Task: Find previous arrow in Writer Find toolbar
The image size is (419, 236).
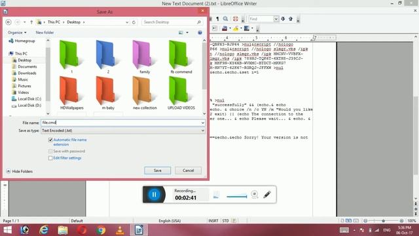Action: pyautogui.click(x=291, y=19)
